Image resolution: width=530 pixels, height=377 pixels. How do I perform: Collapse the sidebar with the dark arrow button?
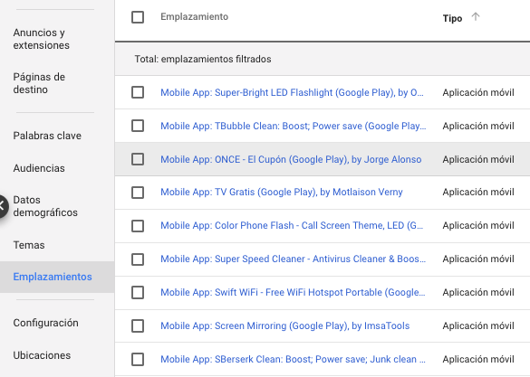(x=3, y=206)
